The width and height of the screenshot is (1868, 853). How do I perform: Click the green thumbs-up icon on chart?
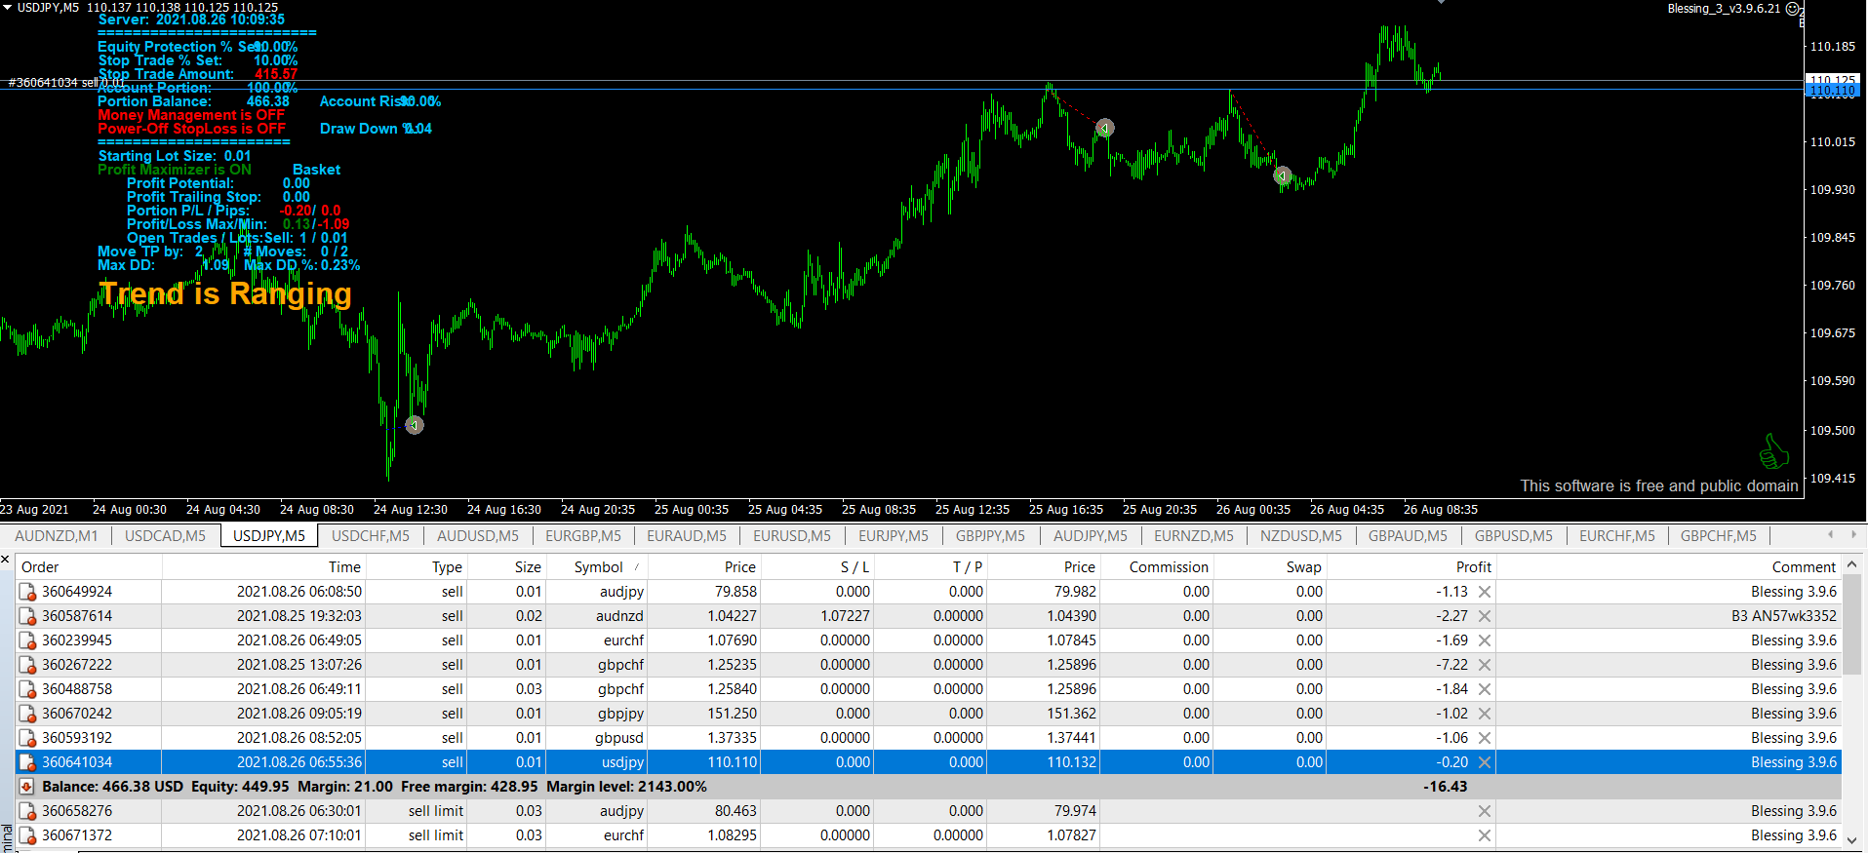1772,451
